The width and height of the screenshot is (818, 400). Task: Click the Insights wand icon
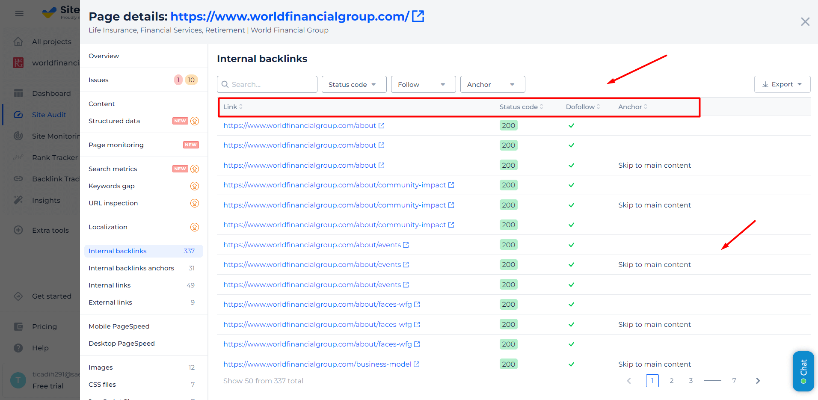click(x=18, y=200)
